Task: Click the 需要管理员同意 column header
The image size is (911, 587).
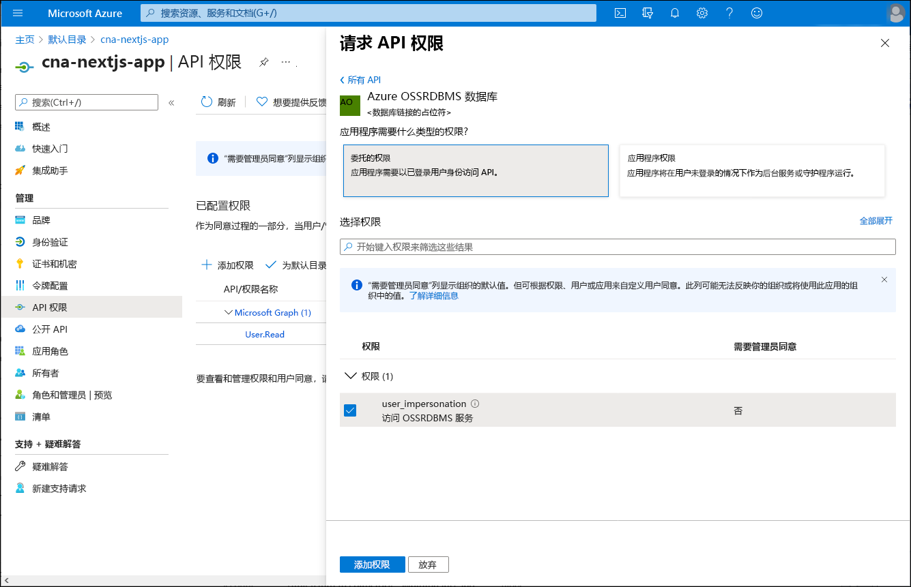Action: click(765, 346)
